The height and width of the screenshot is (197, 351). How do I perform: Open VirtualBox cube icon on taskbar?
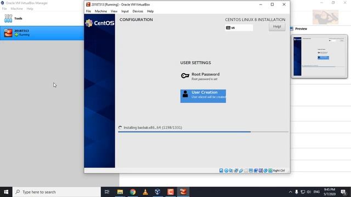coord(157,192)
